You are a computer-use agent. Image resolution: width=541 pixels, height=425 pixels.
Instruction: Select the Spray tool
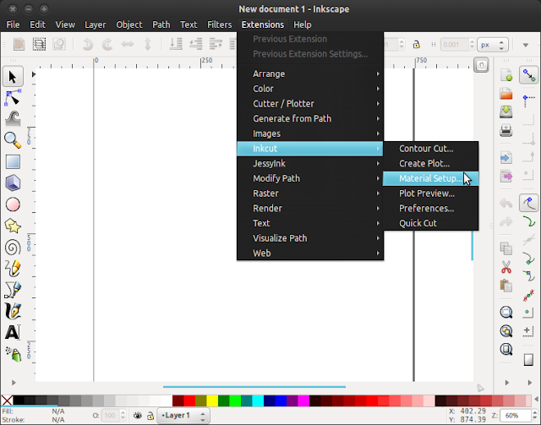pos(13,354)
